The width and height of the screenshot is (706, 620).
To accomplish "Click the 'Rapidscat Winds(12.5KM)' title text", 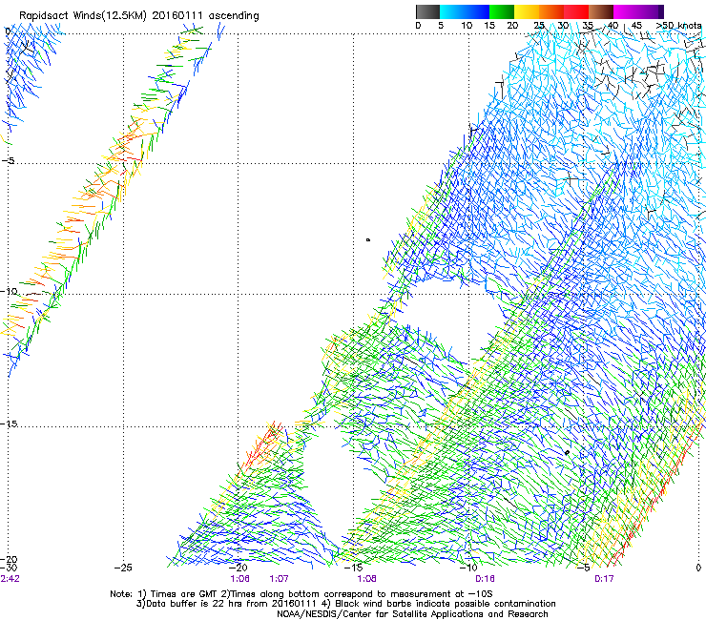I will click(x=83, y=16).
